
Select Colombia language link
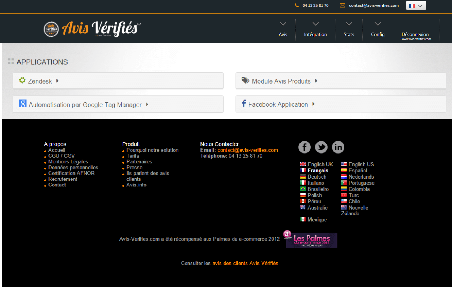tap(359, 189)
